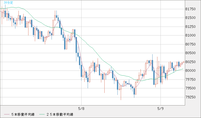This screenshot has width=201, height=118.
Task: Click the 80000 price axis label
Action: point(190,70)
